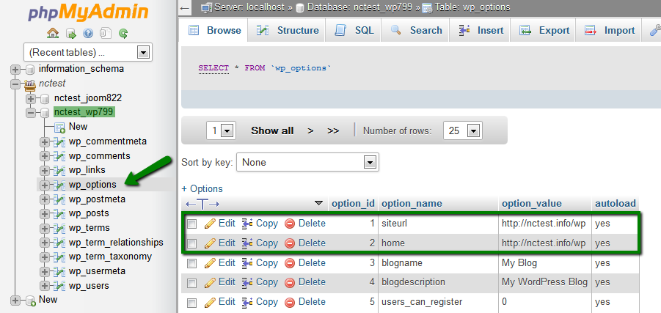This screenshot has width=661, height=313.
Task: Click the wp_terms table icon
Action: [x=60, y=228]
